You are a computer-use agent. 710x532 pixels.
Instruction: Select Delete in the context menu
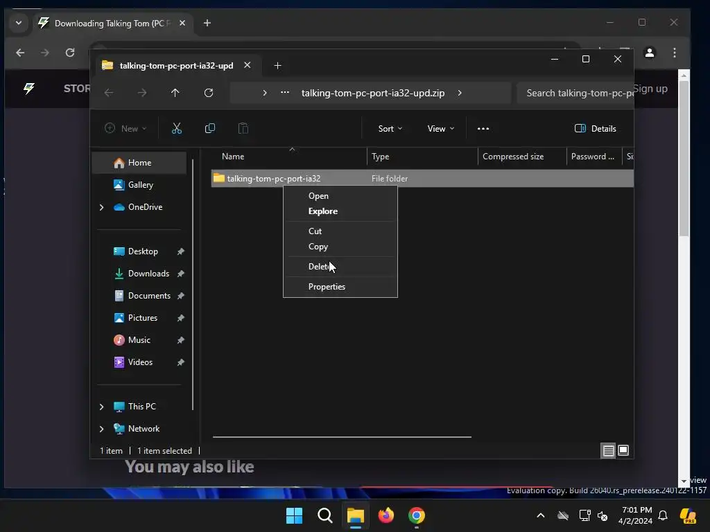coord(320,267)
